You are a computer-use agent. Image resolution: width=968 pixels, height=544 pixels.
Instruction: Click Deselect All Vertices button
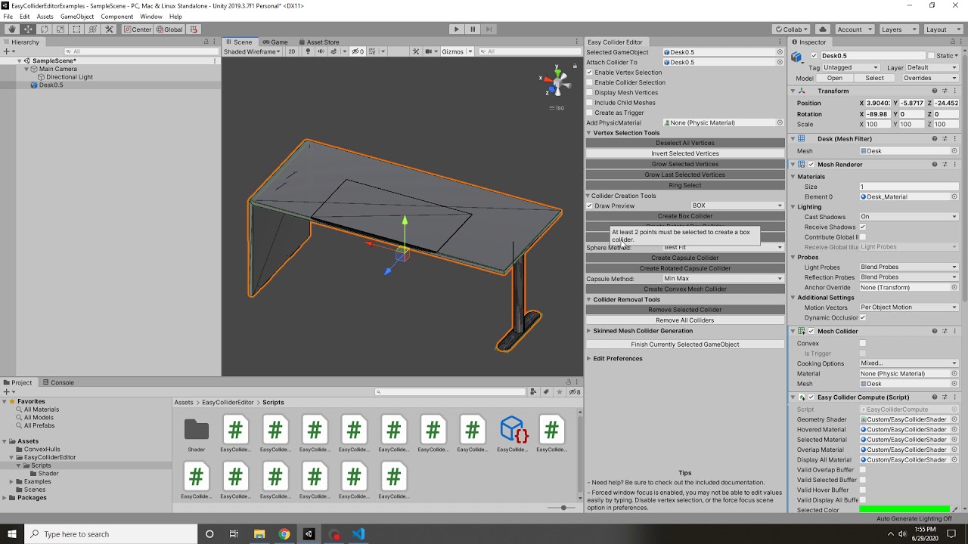coord(685,143)
